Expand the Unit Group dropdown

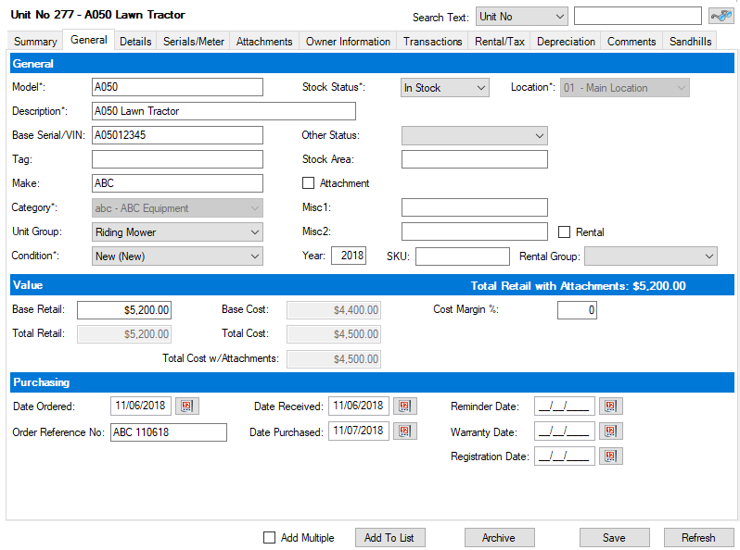pos(178,231)
